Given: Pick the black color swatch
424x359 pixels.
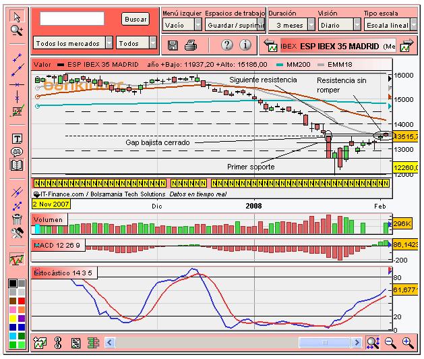Looking at the screenshot, I should click(x=12, y=283).
